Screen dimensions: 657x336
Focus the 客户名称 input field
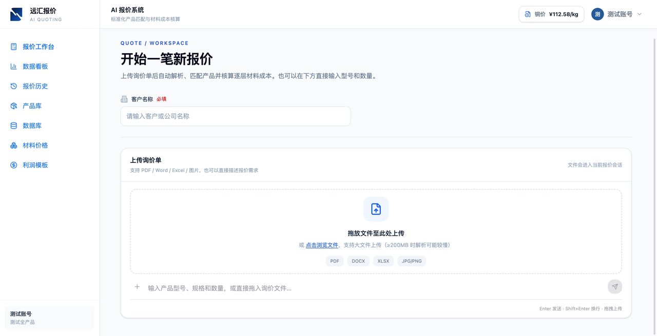click(x=236, y=116)
